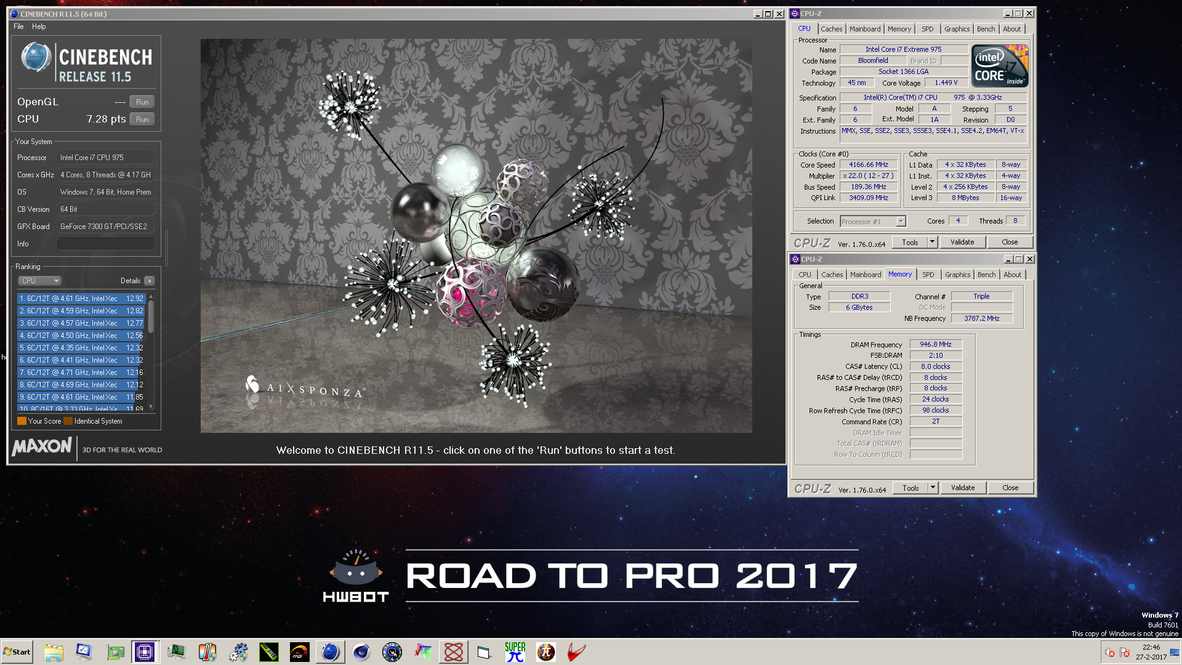This screenshot has height=665, width=1182.
Task: Open the monitor with checkmark taskbar icon
Action: point(84,652)
